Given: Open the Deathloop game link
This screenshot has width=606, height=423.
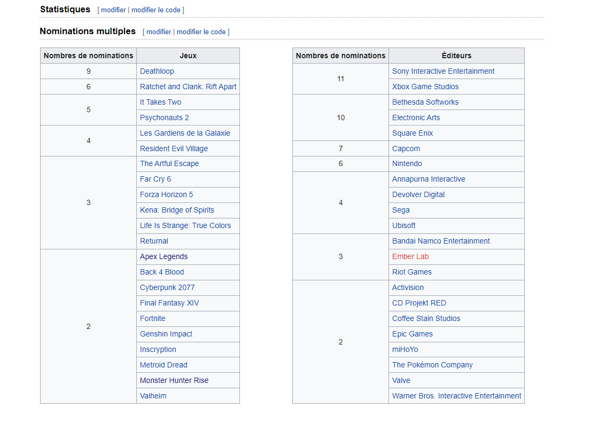Looking at the screenshot, I should point(157,71).
